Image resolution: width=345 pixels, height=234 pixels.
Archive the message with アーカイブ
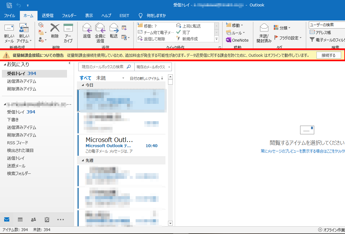click(x=68, y=33)
